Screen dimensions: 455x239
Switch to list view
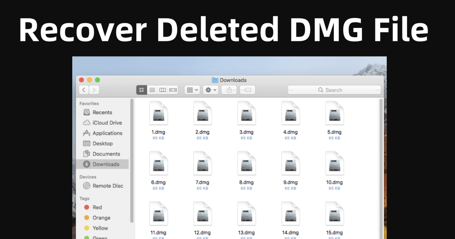pyautogui.click(x=152, y=90)
